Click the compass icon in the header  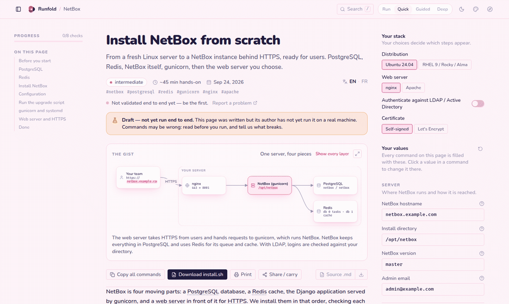(x=490, y=9)
